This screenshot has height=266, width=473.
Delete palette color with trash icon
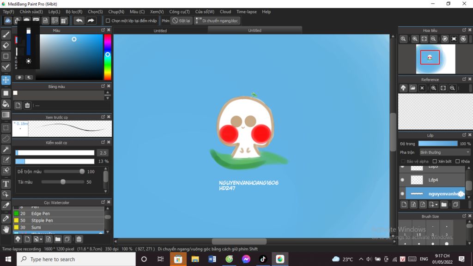pyautogui.click(x=27, y=105)
